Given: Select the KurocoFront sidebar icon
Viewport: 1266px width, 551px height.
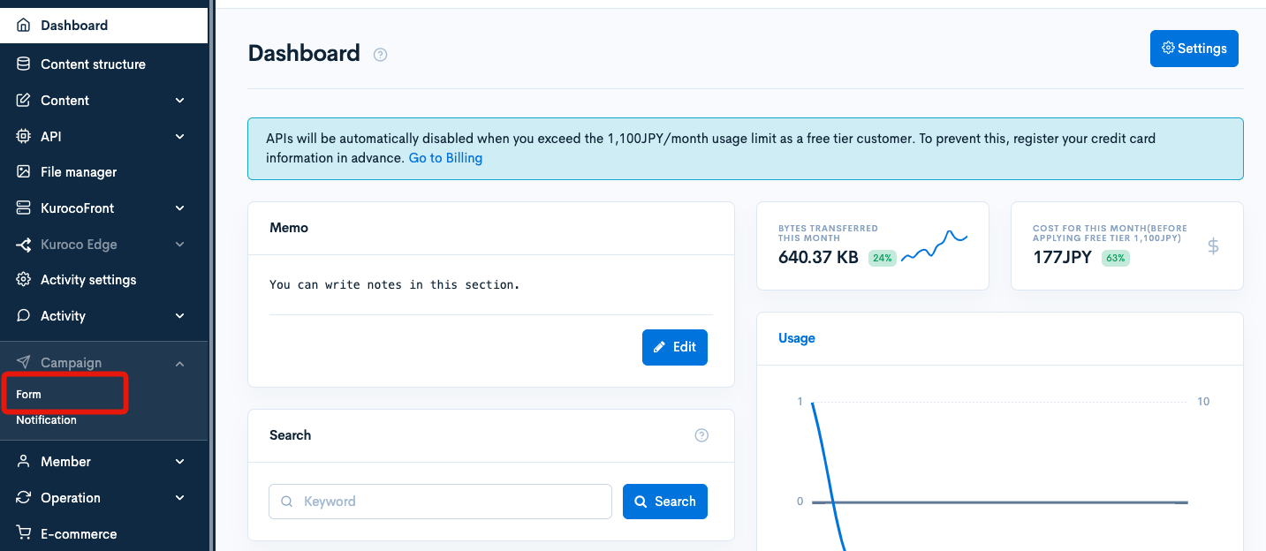Looking at the screenshot, I should point(21,208).
